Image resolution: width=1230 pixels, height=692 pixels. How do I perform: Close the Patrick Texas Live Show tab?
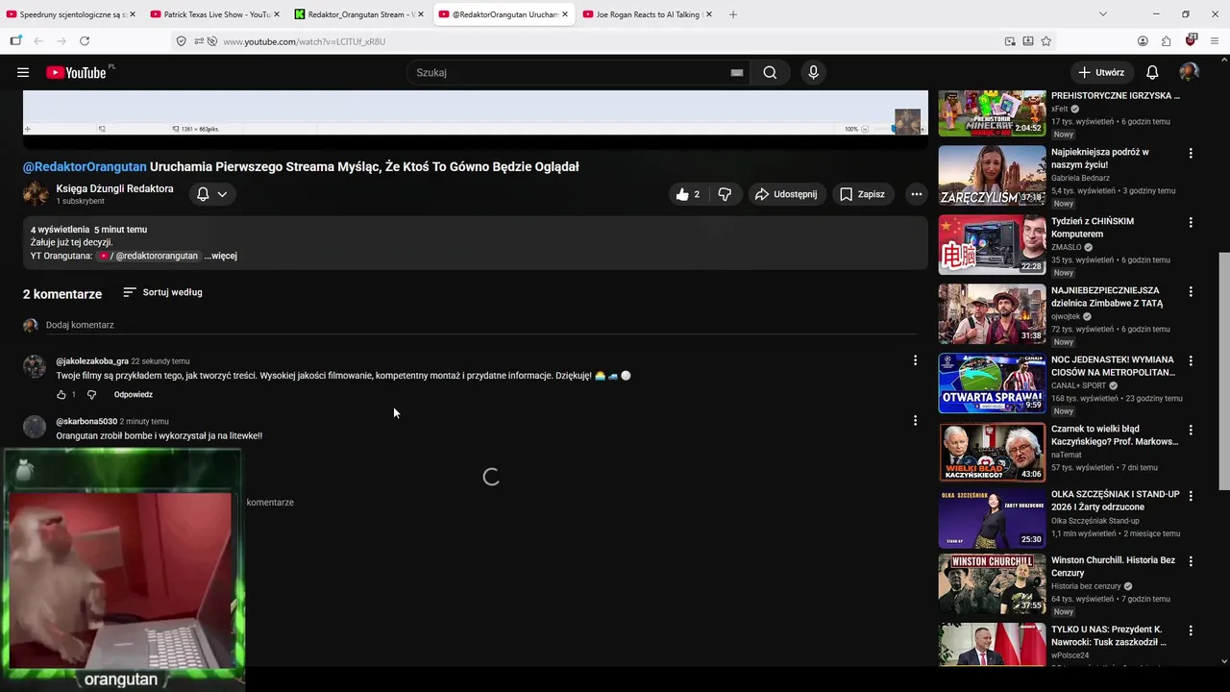(277, 14)
